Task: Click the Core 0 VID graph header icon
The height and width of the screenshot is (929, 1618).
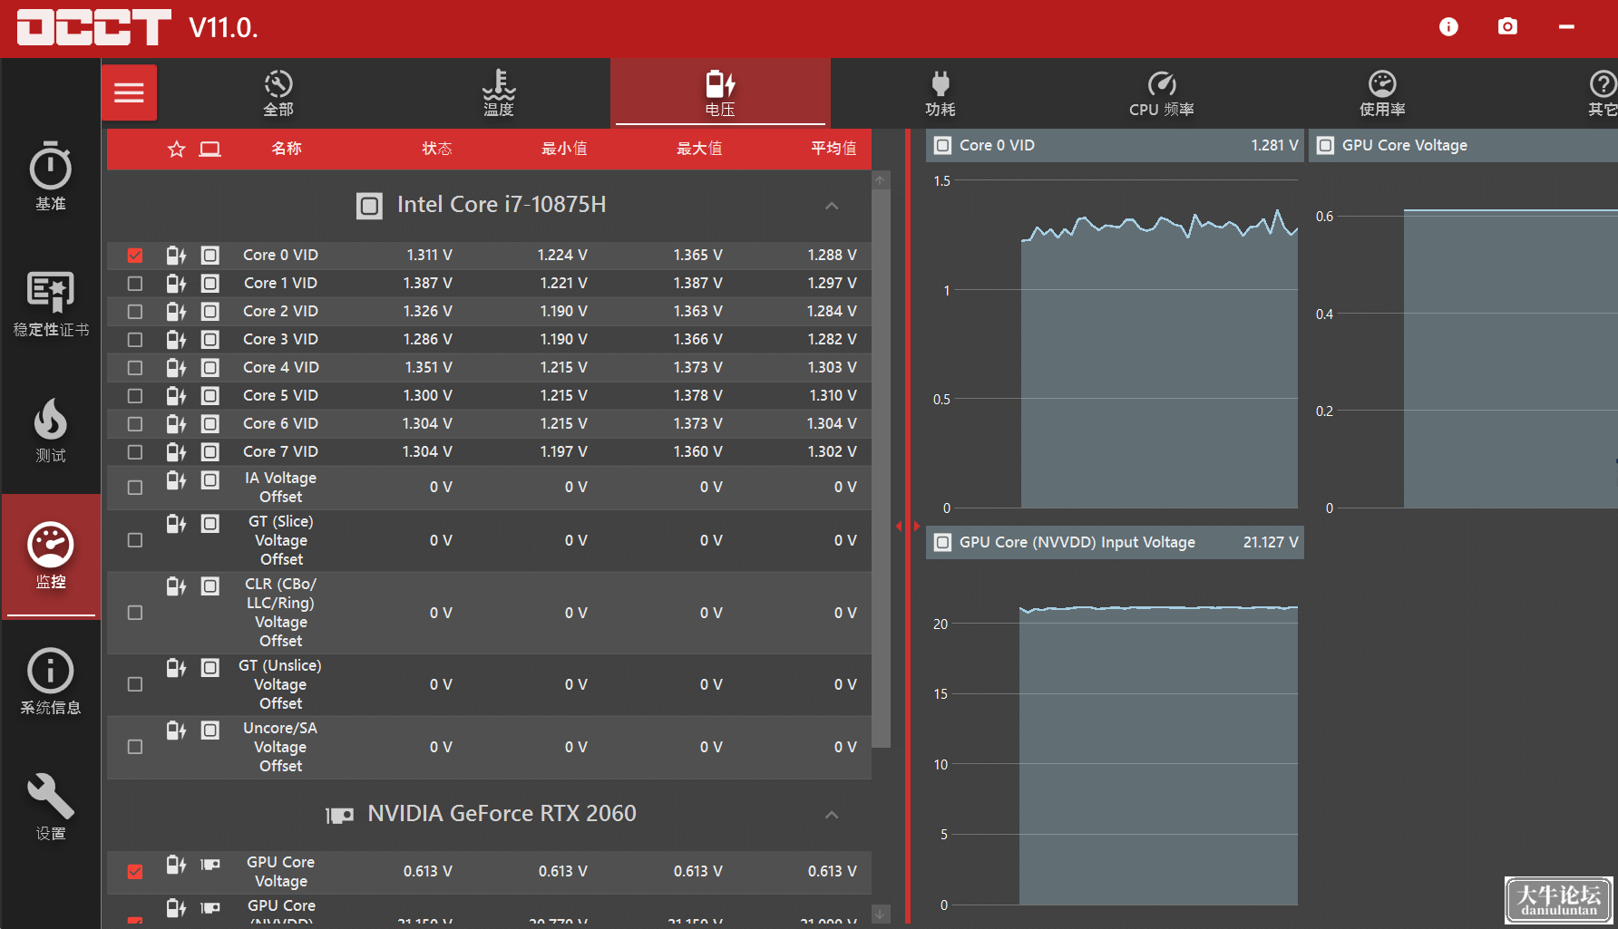Action: point(943,145)
